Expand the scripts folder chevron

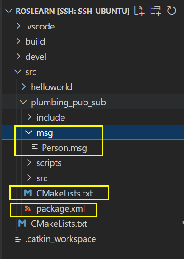(29, 163)
